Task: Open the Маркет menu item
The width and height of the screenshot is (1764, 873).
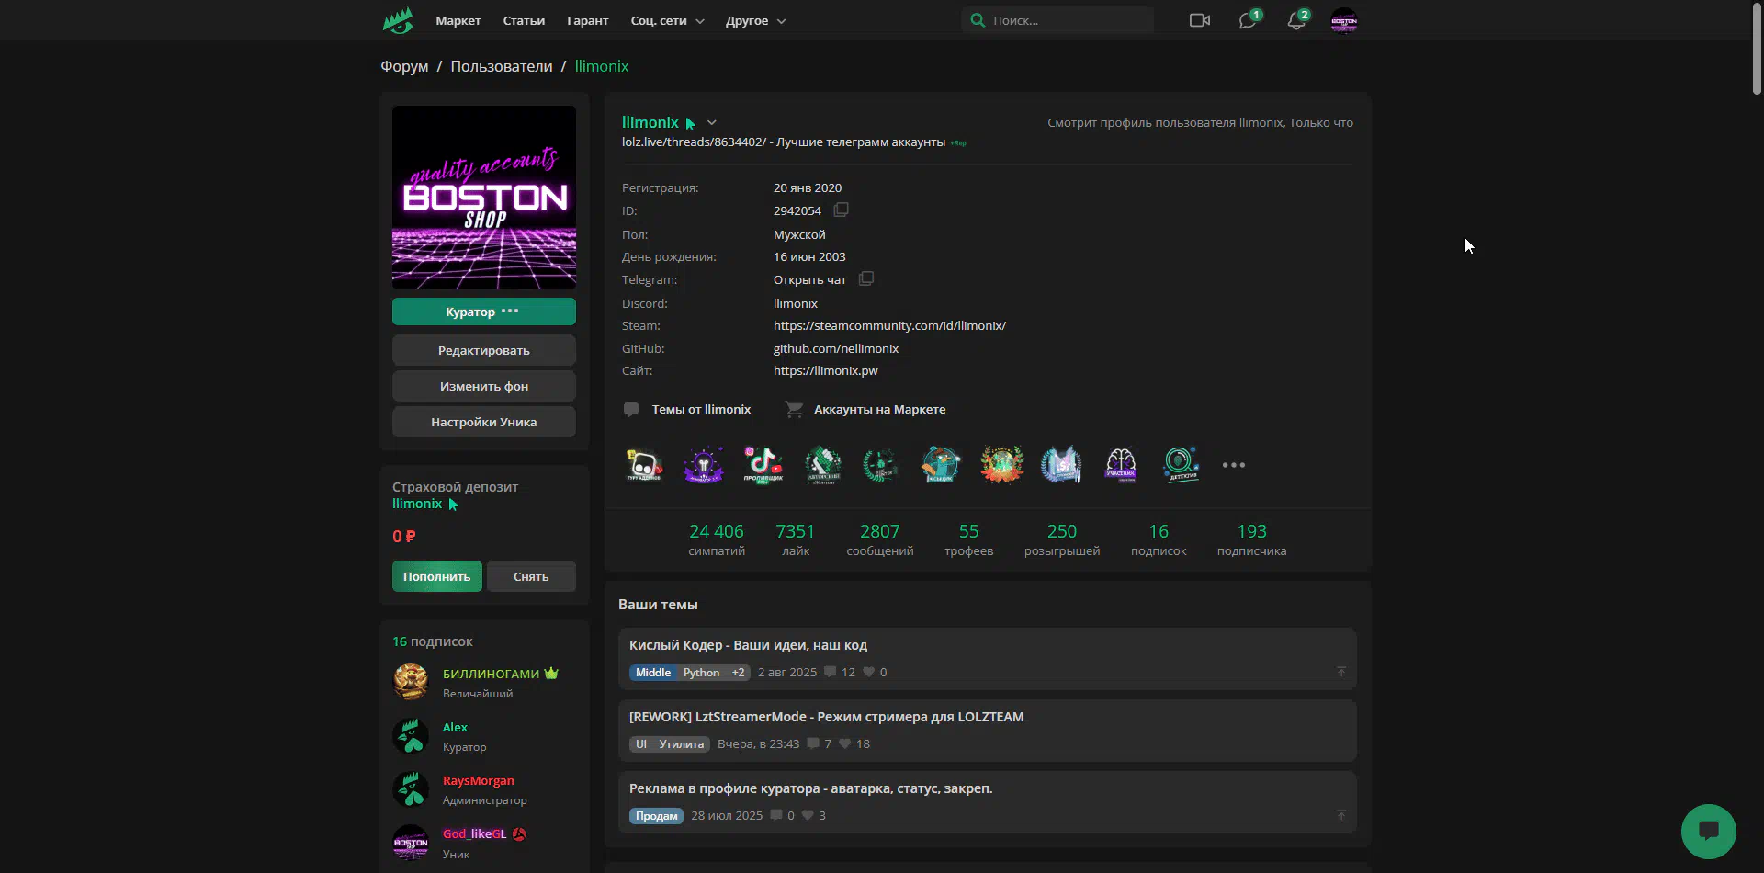Action: coord(458,20)
